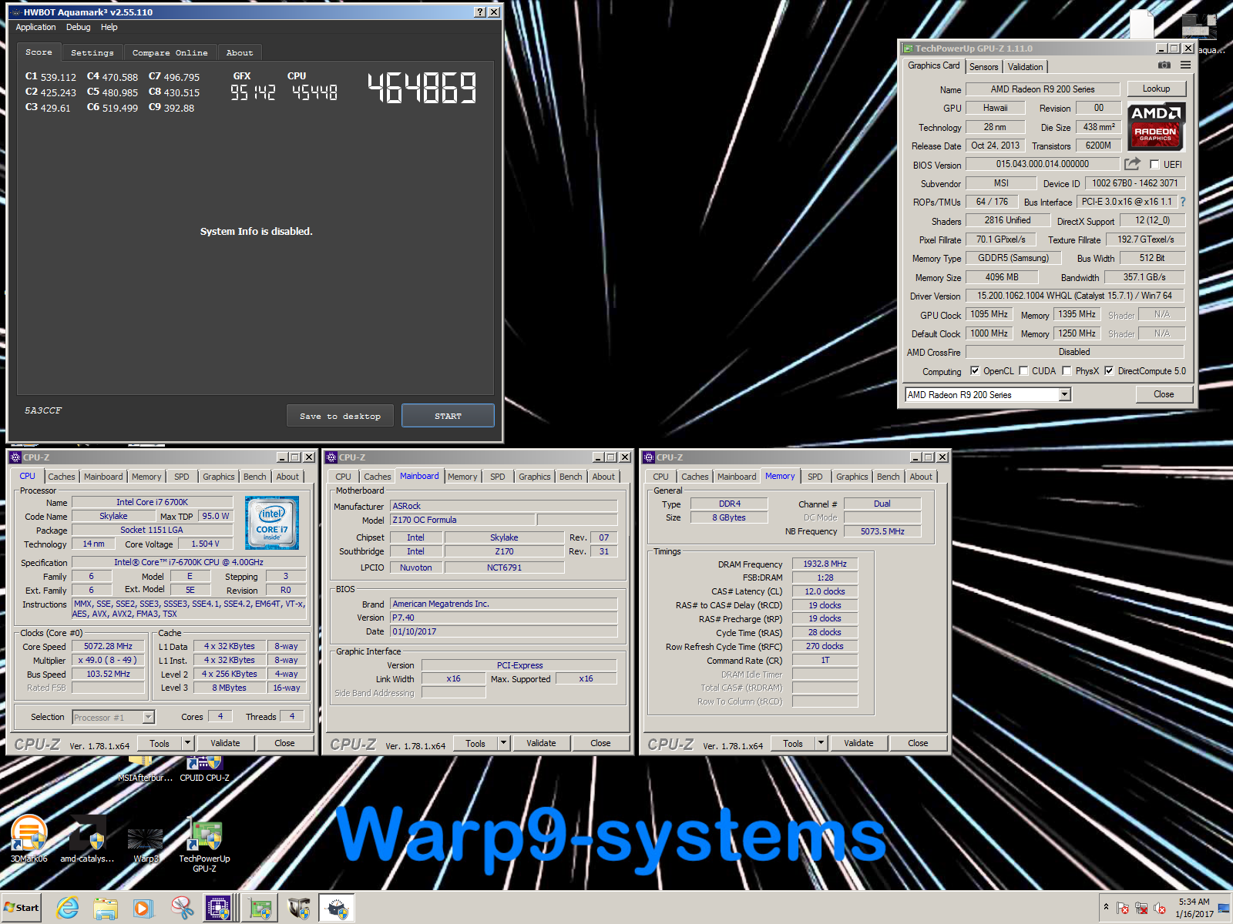Viewport: 1233px width, 924px height.
Task: Toggle the DirectCompute 5.0 checkbox
Action: (x=1109, y=371)
